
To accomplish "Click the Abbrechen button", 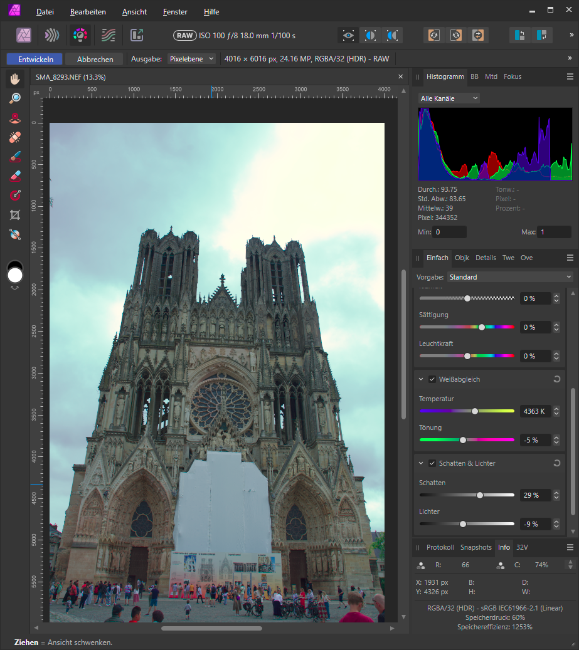I will (95, 60).
